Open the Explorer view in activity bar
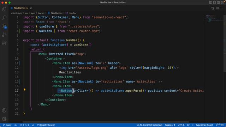The height and width of the screenshot is (127, 226). click(x=4, y=9)
